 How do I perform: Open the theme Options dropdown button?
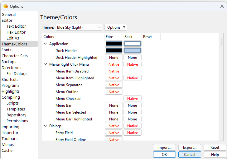tap(116, 27)
